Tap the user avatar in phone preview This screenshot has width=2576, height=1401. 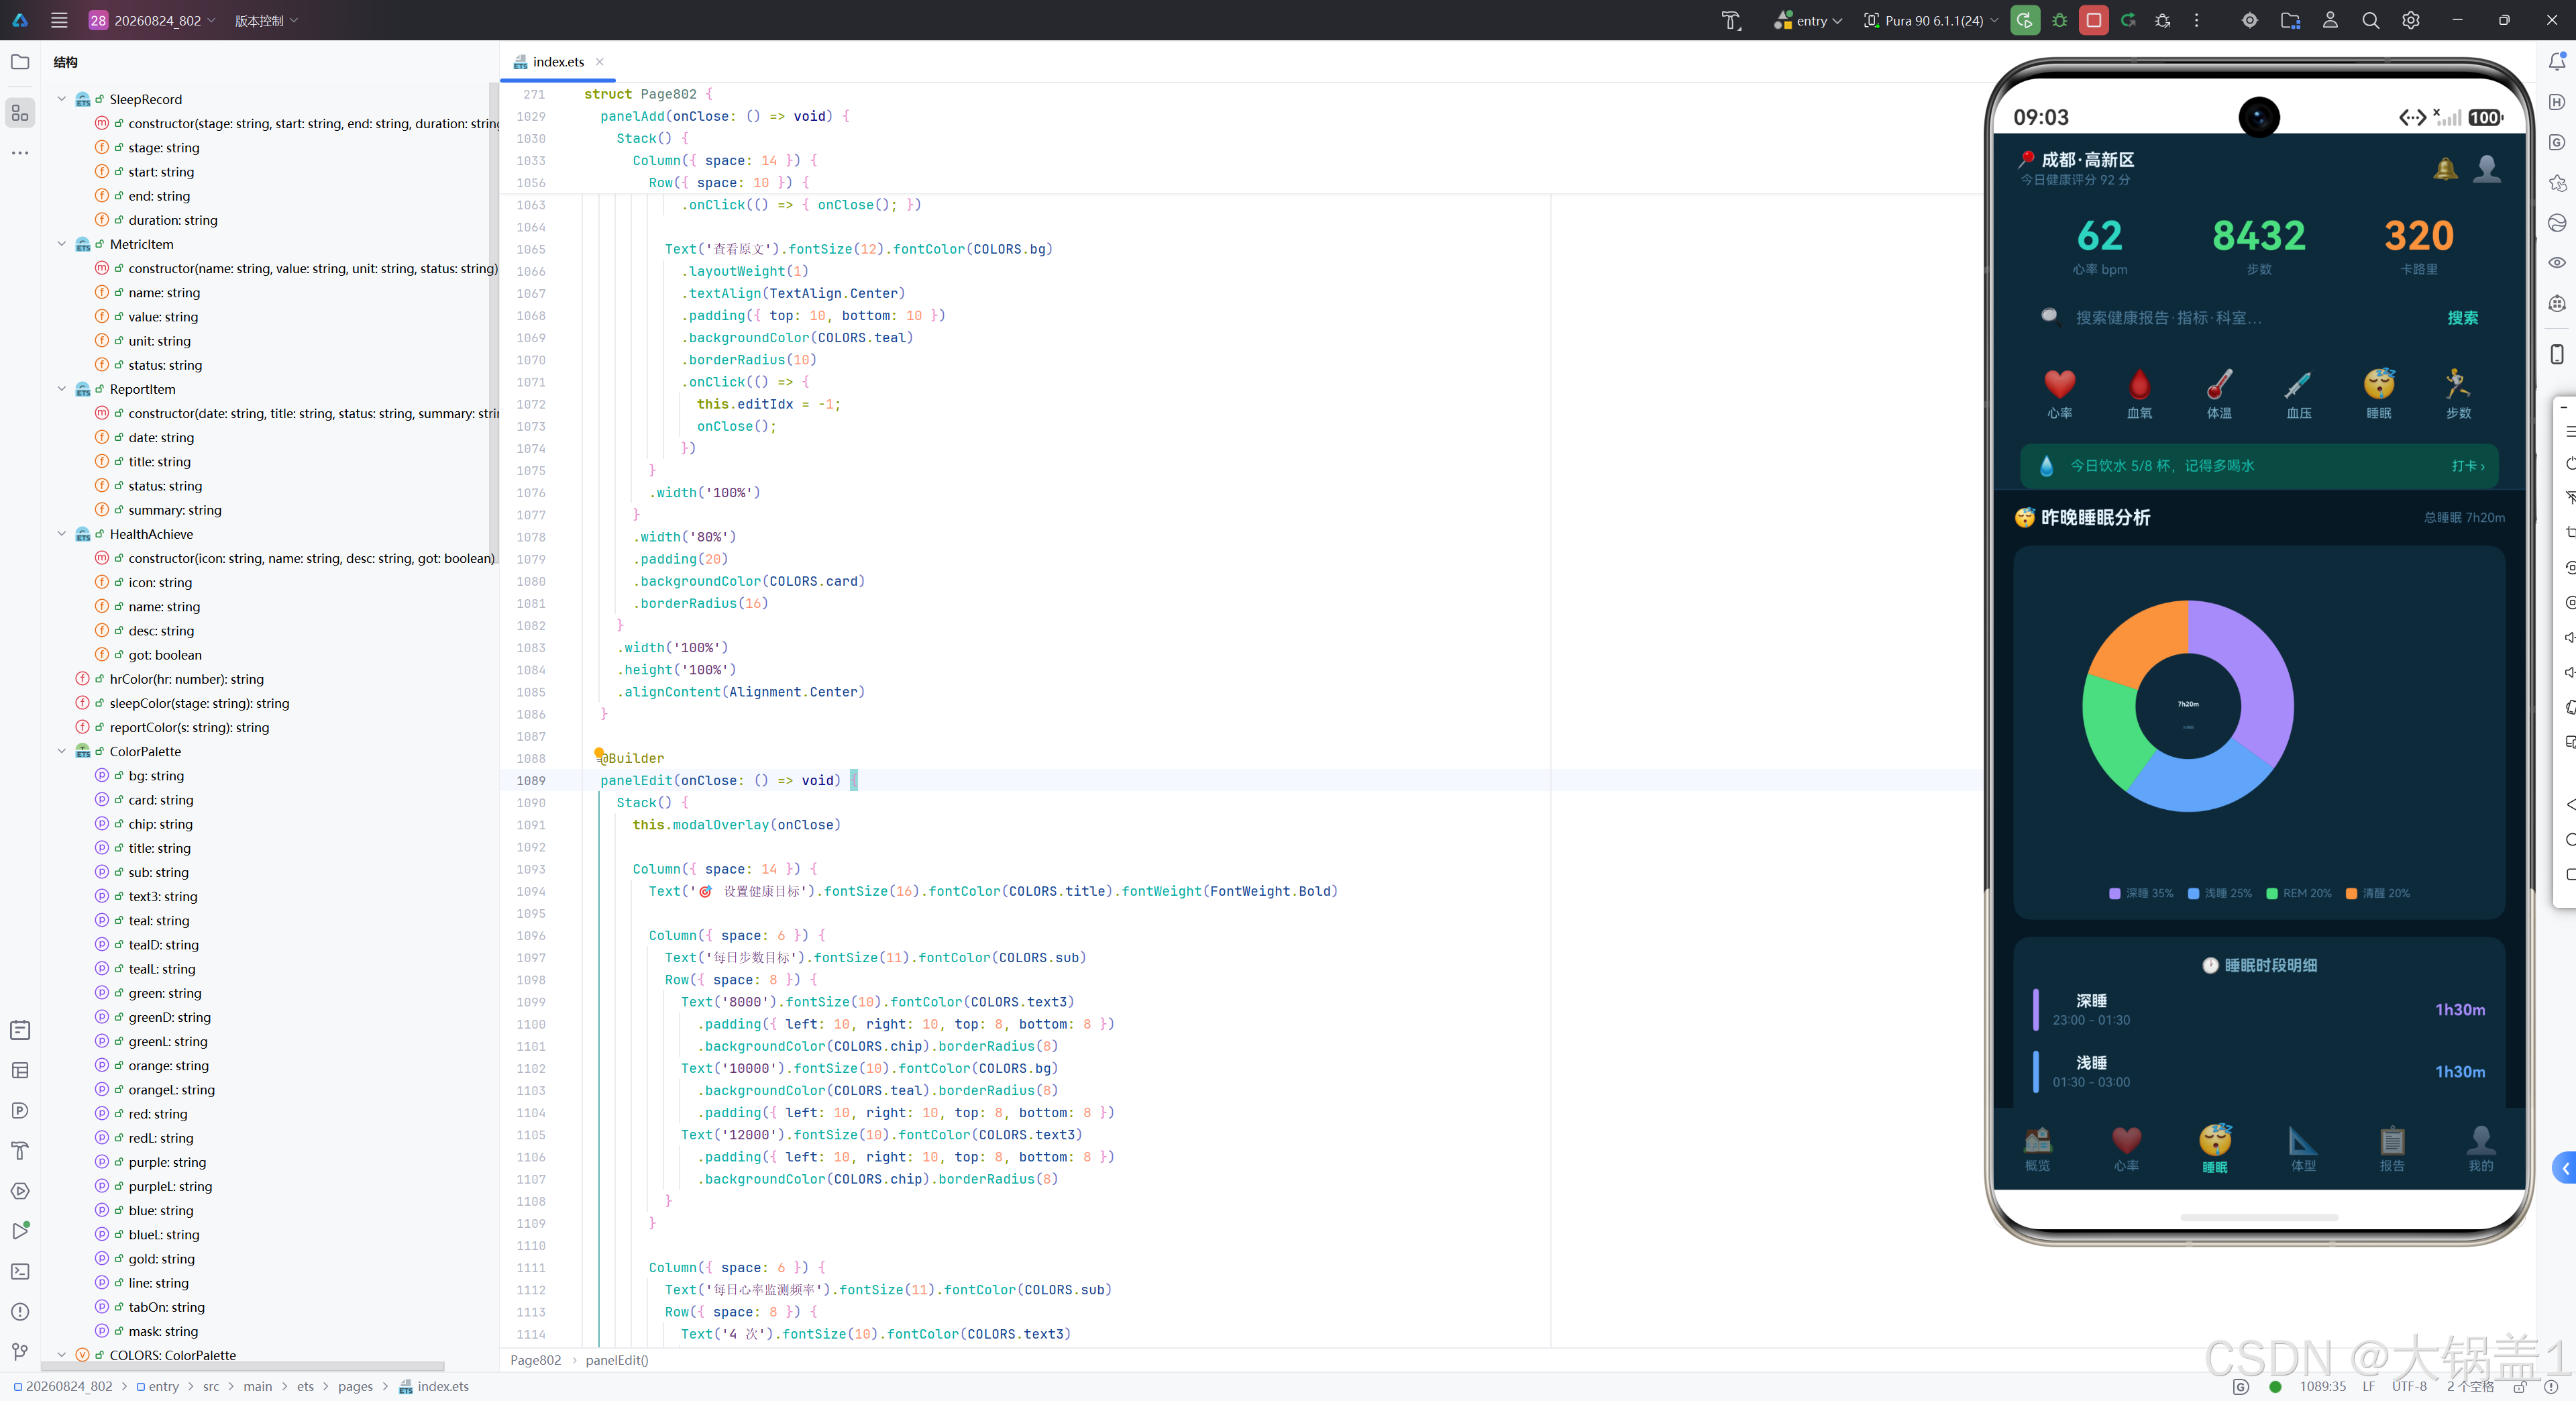pos(2487,169)
